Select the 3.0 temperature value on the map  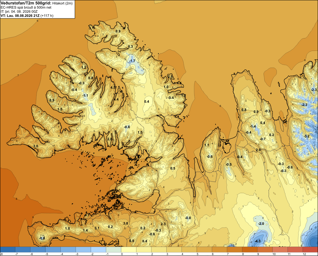(36, 146)
